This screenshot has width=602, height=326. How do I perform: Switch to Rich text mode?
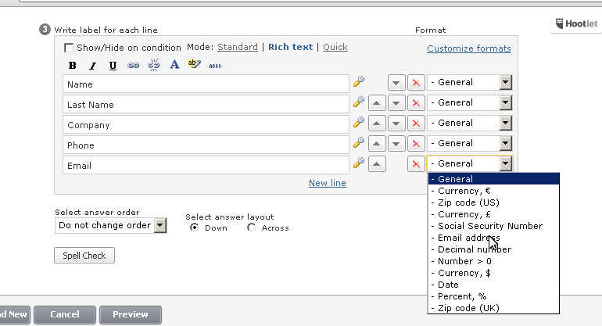click(290, 47)
